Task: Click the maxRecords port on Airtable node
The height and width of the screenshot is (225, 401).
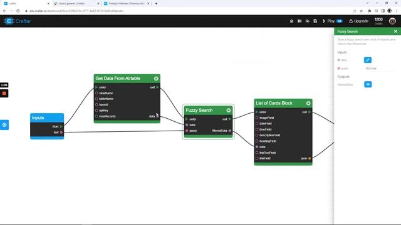Action: [x=96, y=116]
